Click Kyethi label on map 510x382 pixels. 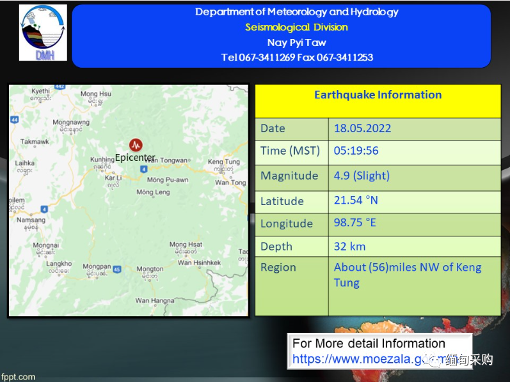pos(41,91)
